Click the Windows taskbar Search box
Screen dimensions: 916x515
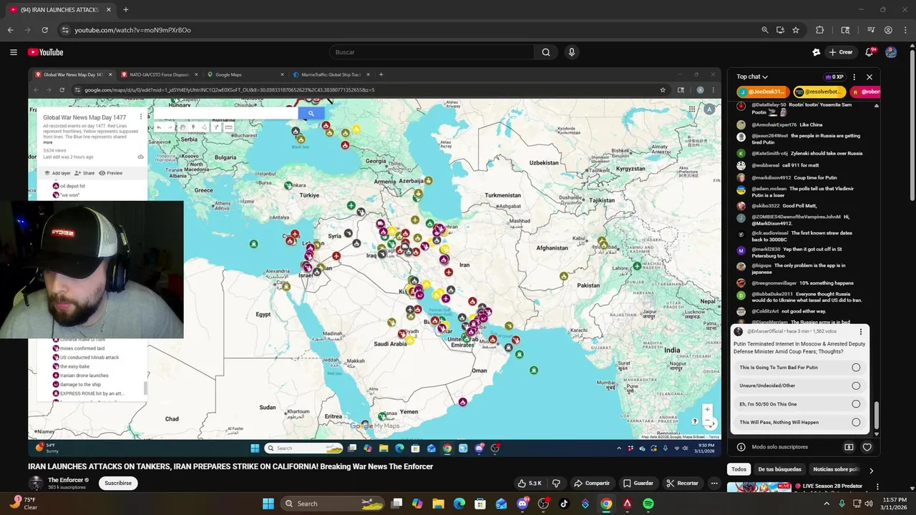[x=333, y=504]
